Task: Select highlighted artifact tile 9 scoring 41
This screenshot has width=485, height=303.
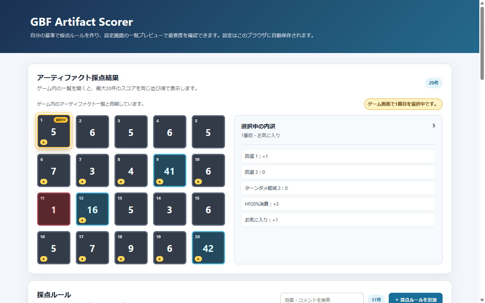Action: click(170, 170)
